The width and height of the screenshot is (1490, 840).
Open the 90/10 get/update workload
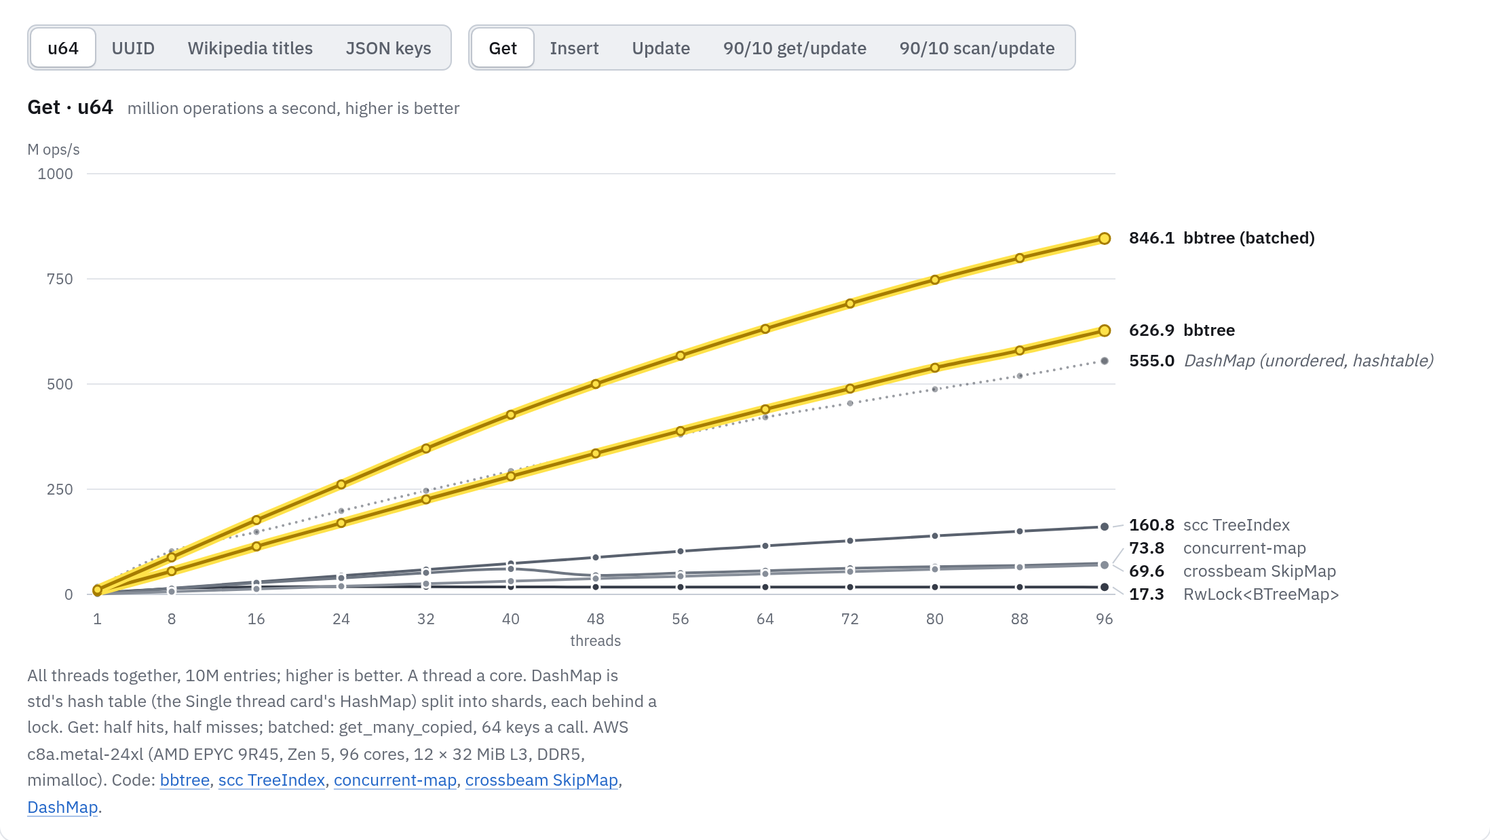coord(795,48)
